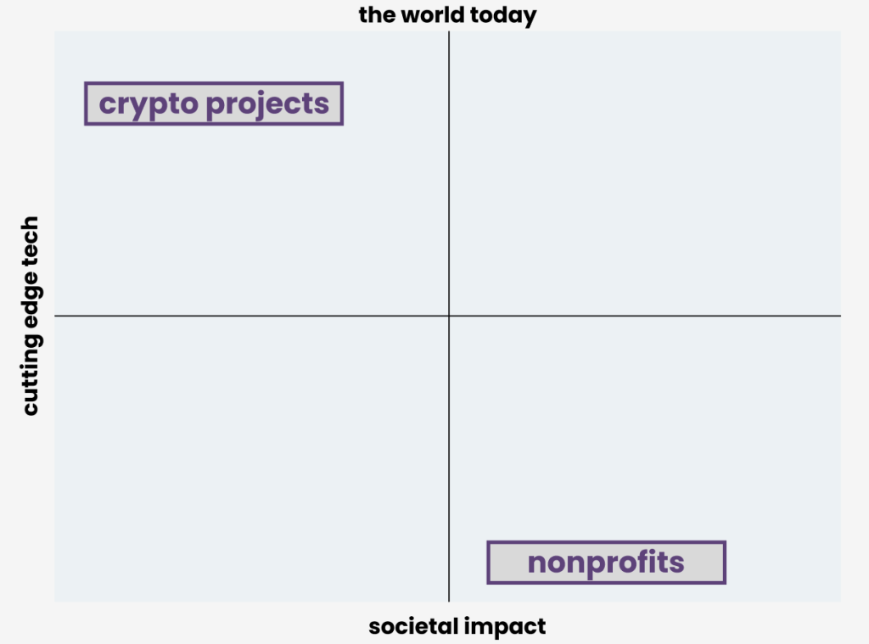Click the top end of the vertical axis line

click(x=449, y=34)
